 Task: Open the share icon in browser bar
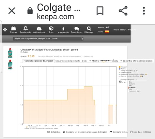pos(123,11)
